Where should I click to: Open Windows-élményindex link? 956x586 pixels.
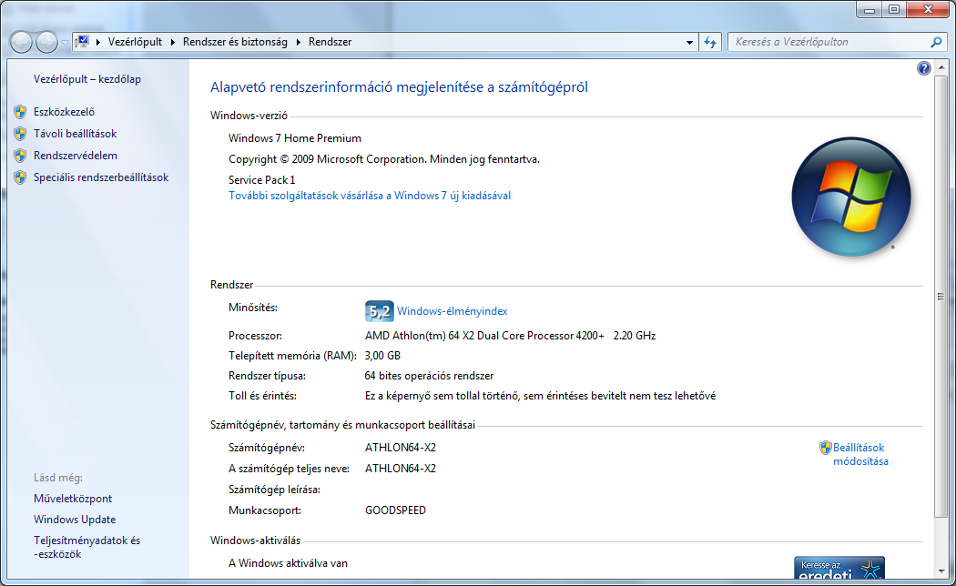[452, 311]
